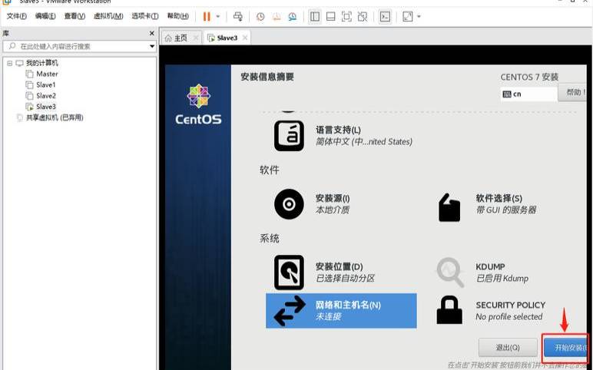Collapse the 我的计算机 tree node
The image size is (593, 370).
point(9,63)
